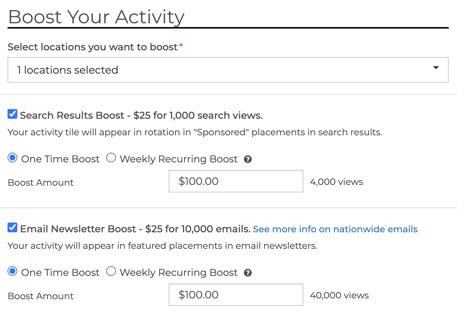Click the Email Newsletter Boost Amount field
This screenshot has width=457, height=318.
[236, 295]
